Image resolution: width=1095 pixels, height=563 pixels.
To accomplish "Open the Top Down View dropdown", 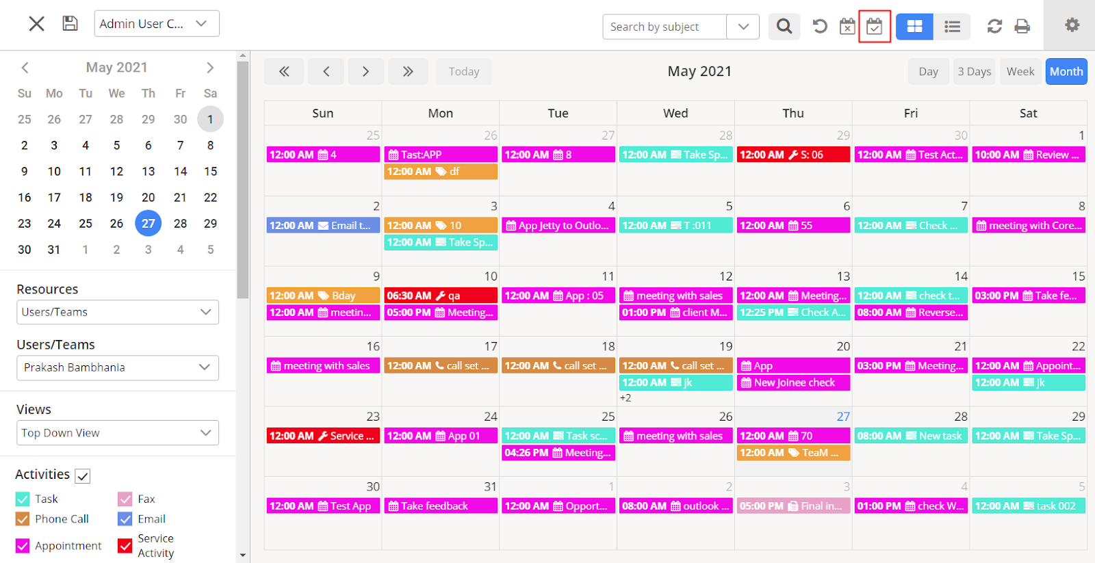I will click(x=118, y=433).
